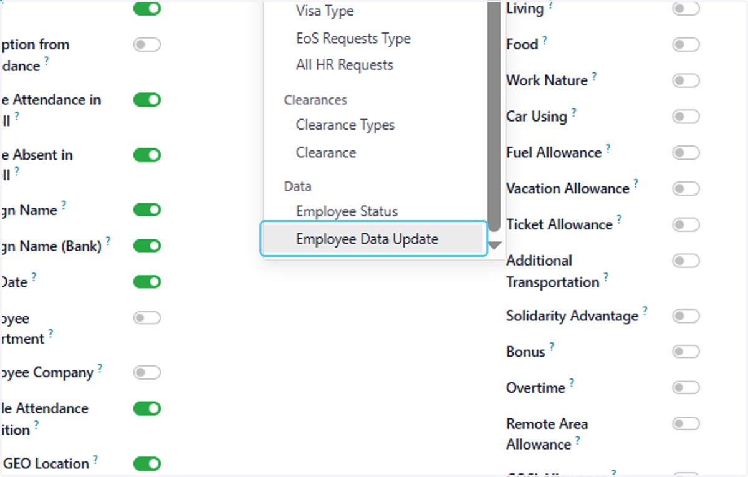Click help icon beside Employee Company

100,369
